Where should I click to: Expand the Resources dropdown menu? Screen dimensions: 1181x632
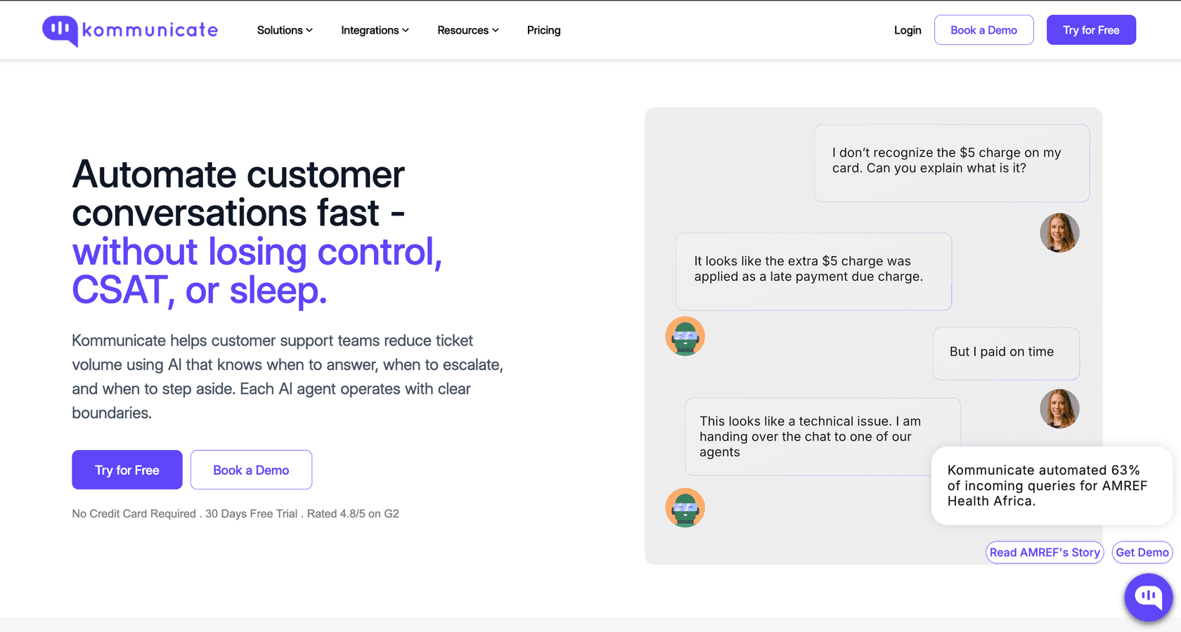(x=468, y=30)
